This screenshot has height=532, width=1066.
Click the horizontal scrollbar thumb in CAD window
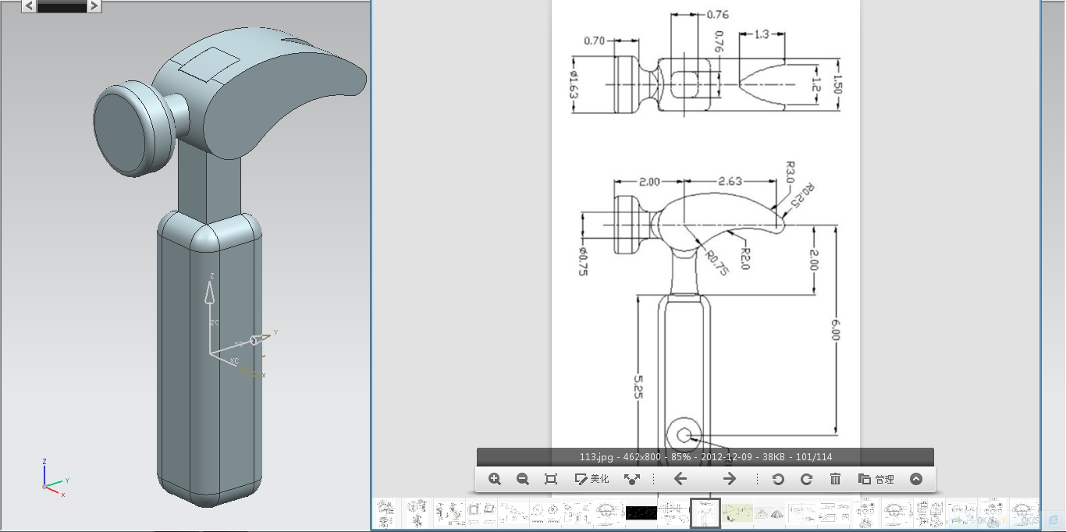(x=61, y=6)
